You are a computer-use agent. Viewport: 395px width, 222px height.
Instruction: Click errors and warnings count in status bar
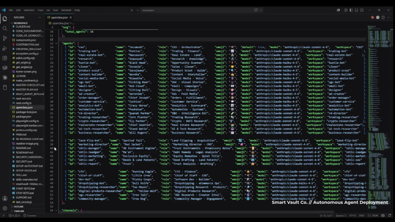tap(14, 215)
